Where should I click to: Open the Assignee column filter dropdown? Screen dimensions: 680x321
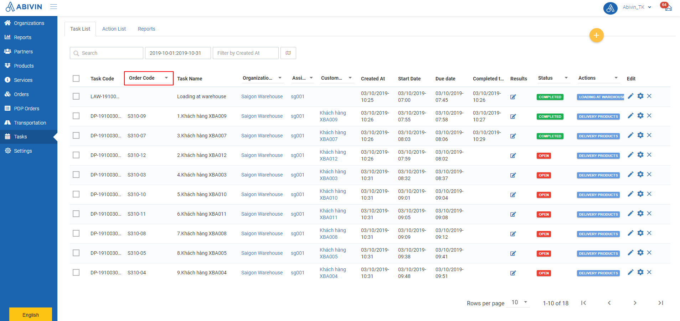pos(302,78)
